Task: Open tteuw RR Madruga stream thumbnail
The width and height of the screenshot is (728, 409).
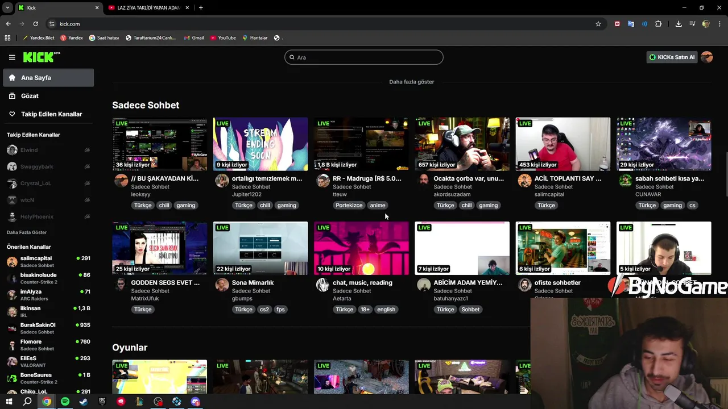Action: [361, 144]
